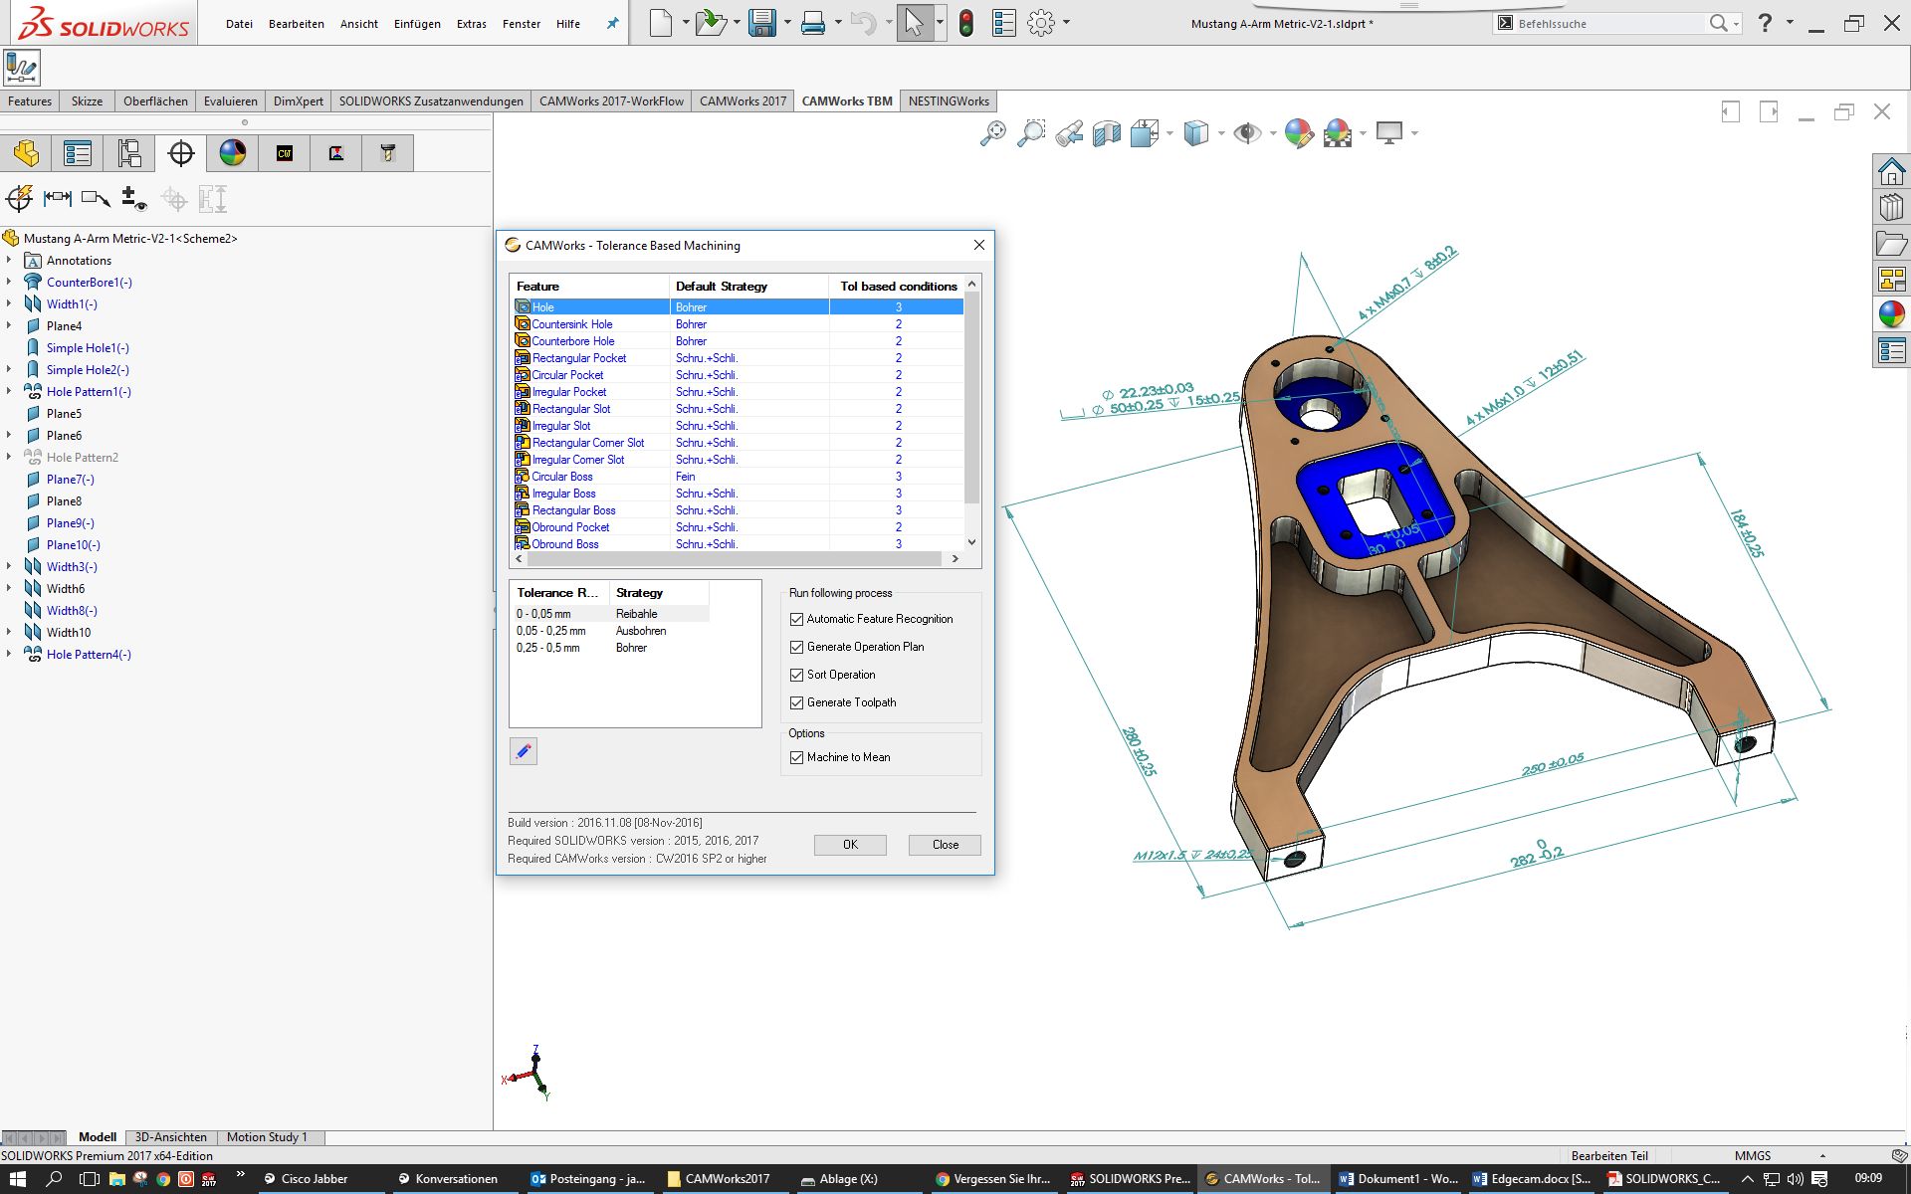The image size is (1911, 1194).
Task: Click the Rebuild traffic light icon
Action: coord(965,23)
